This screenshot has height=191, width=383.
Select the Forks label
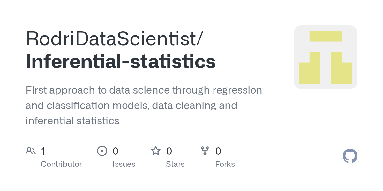pos(225,164)
